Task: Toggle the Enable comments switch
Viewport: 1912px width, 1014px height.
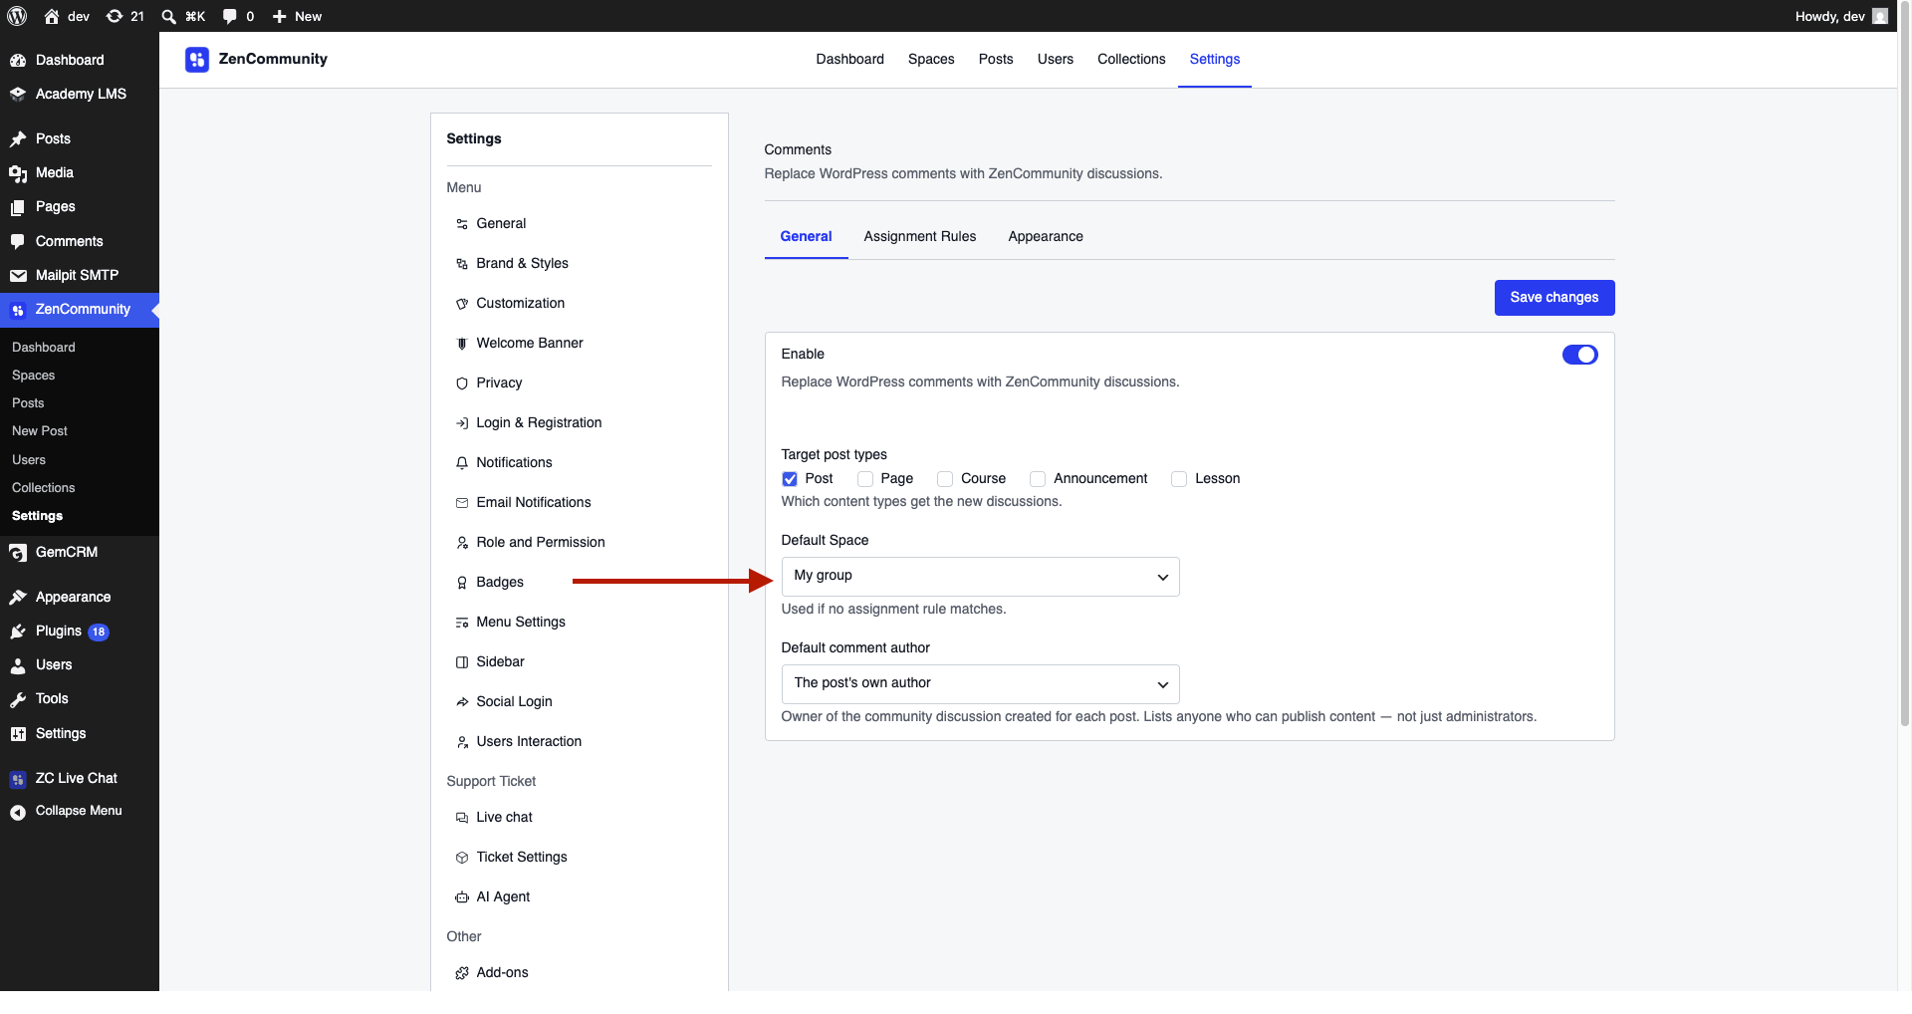Action: pos(1579,355)
